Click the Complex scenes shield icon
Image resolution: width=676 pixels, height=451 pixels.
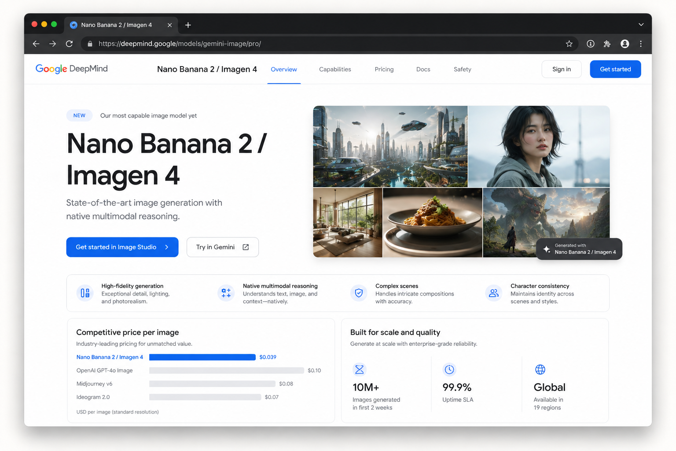pyautogui.click(x=359, y=293)
